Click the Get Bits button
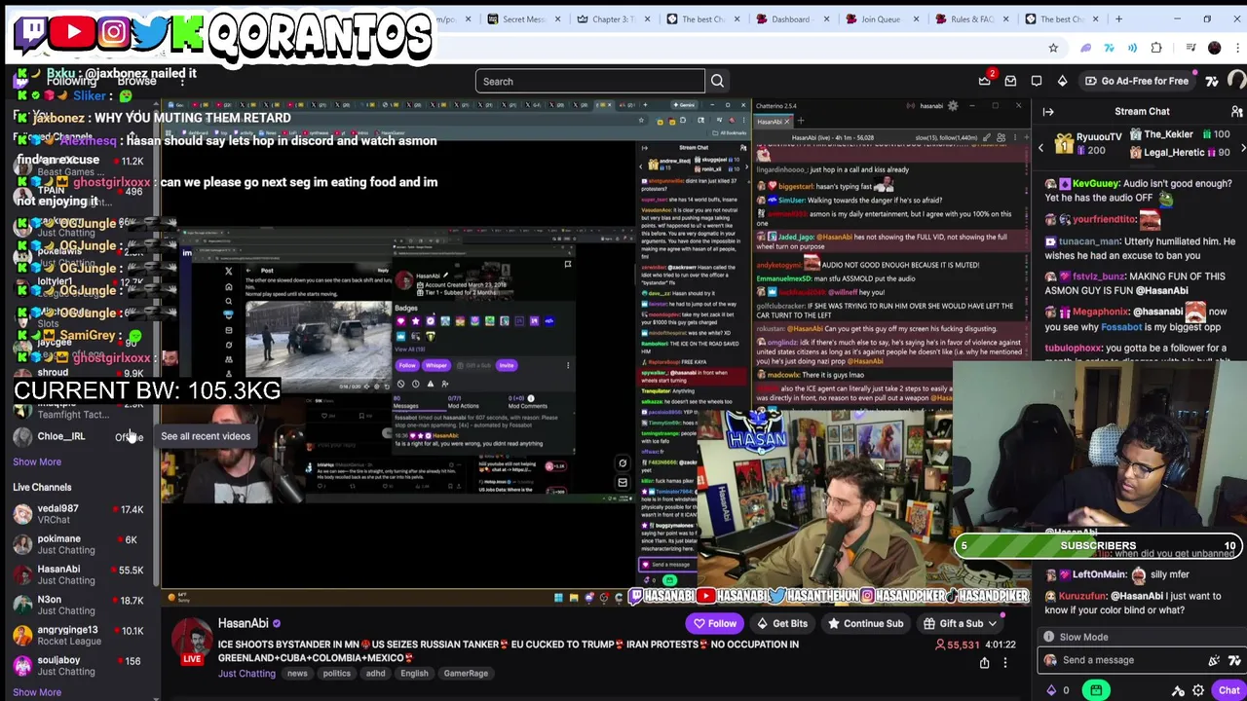 pyautogui.click(x=781, y=623)
